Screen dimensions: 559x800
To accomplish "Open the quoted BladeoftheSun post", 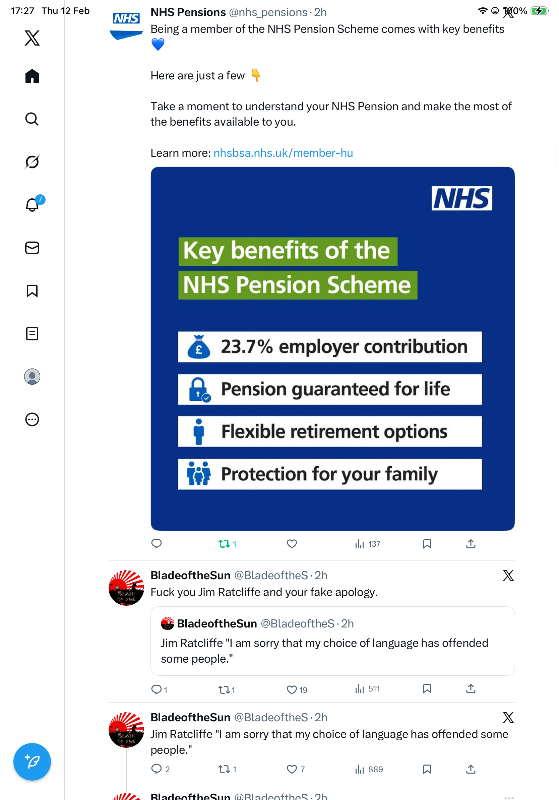I will tap(332, 641).
